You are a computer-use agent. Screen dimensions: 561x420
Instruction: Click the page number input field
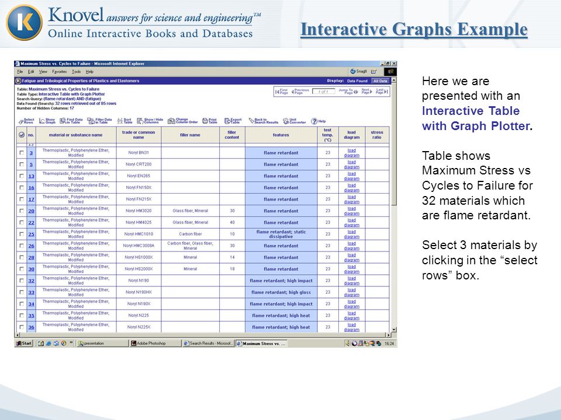(323, 92)
